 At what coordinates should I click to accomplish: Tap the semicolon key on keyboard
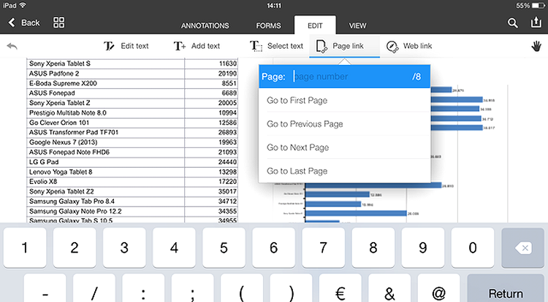coord(193,289)
